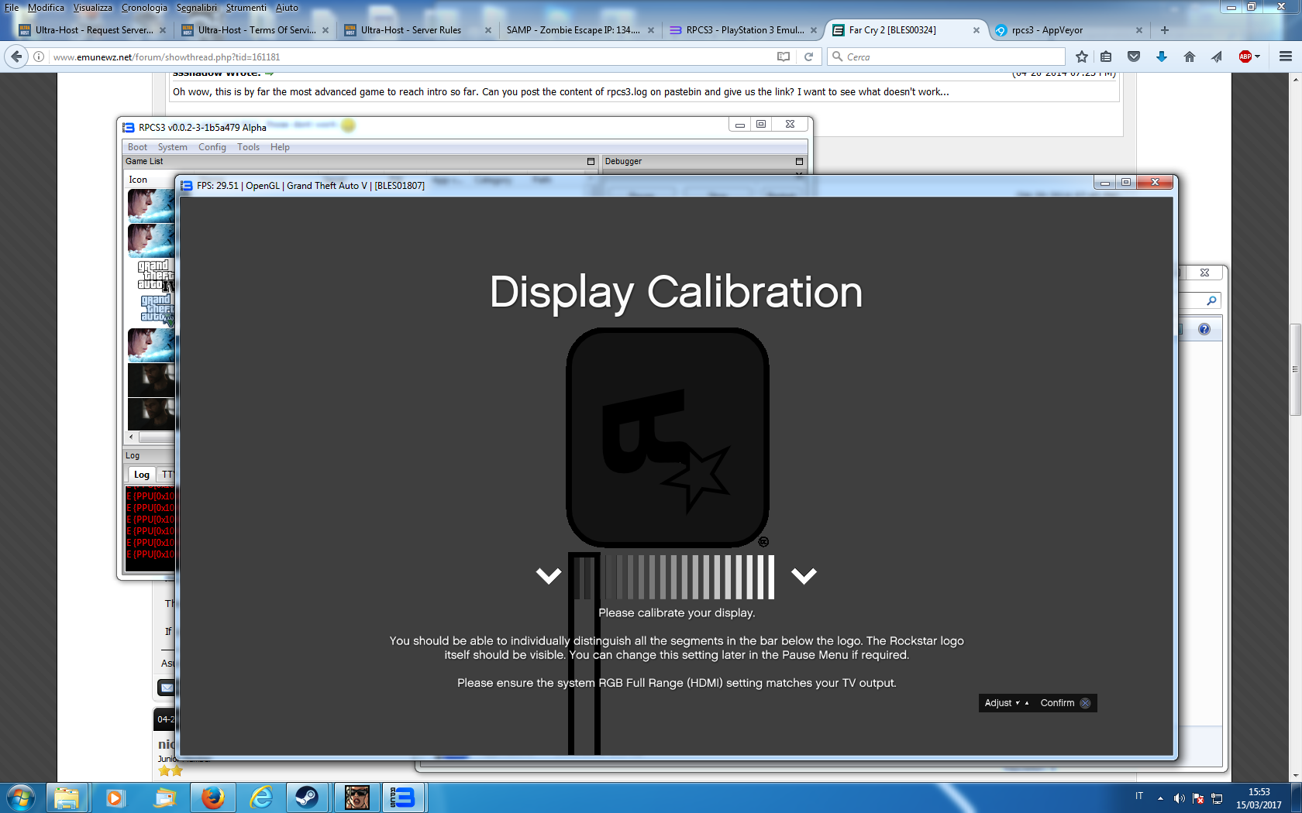Viewport: 1302px width, 813px height.
Task: Open the Strumenti menu
Action: click(x=246, y=8)
